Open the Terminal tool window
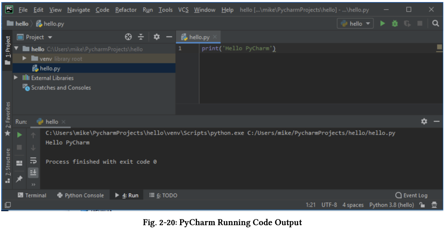This screenshot has width=445, height=233. (32, 195)
